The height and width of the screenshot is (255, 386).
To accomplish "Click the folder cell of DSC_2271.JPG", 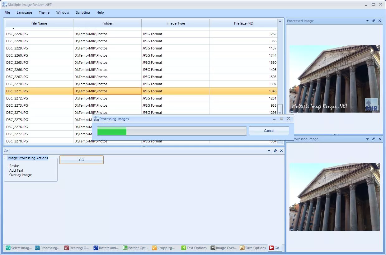I will pyautogui.click(x=107, y=91).
